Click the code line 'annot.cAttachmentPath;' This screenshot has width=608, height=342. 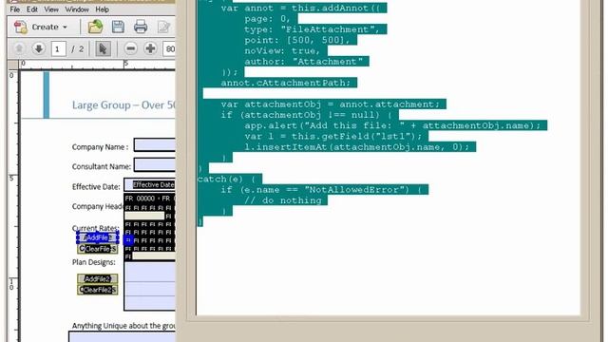[x=285, y=83]
